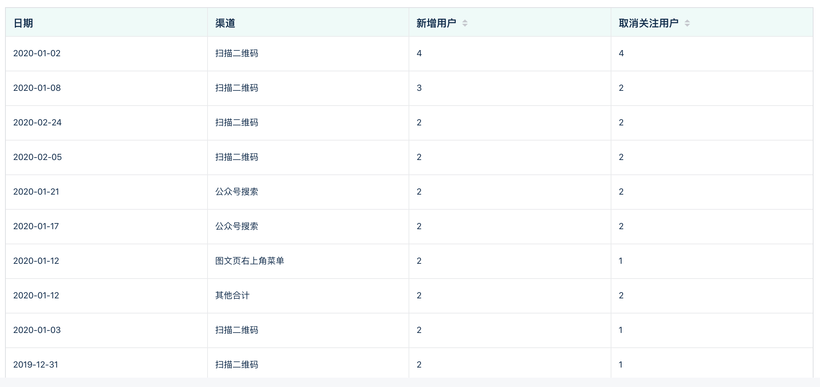Click the 2020-01-03 date cell

point(37,330)
